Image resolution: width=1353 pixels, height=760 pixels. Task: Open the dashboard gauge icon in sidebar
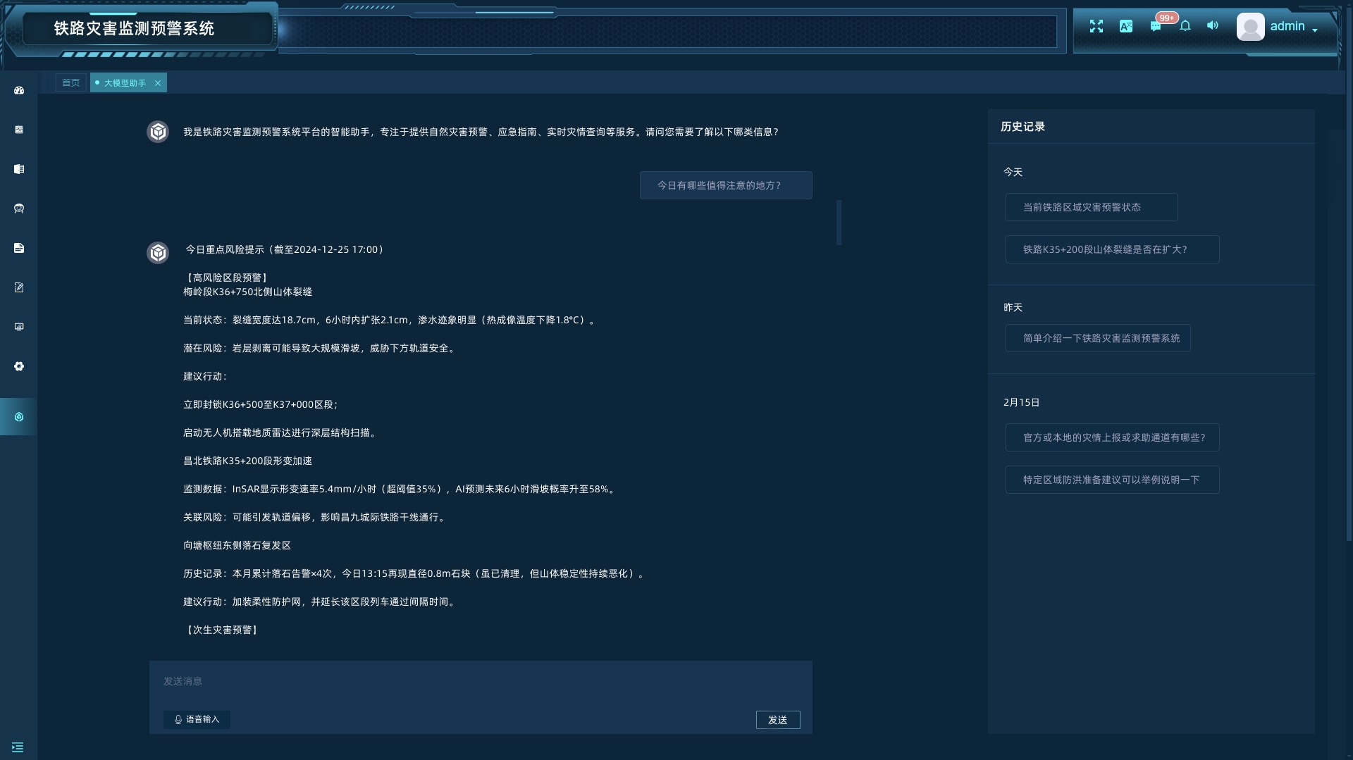(x=19, y=90)
